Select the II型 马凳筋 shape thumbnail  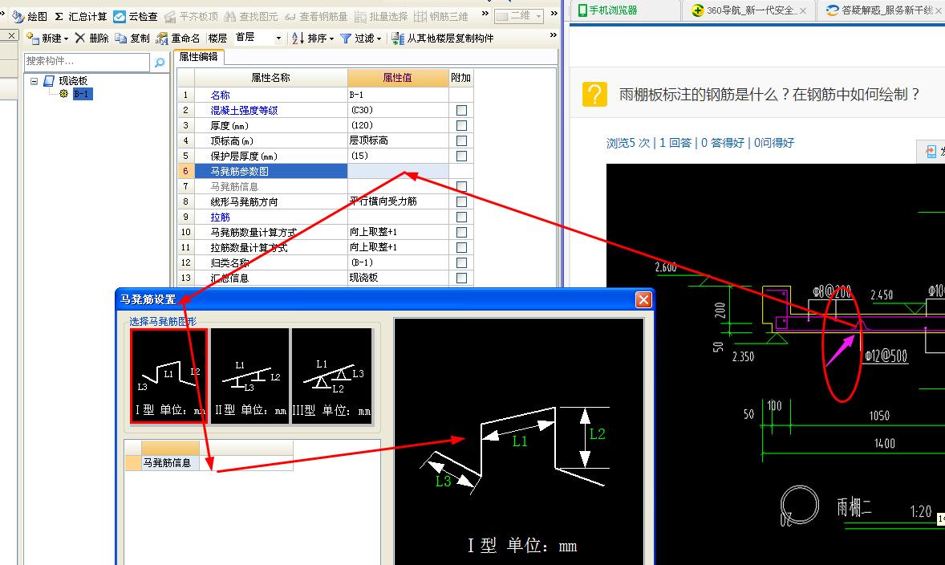pyautogui.click(x=250, y=376)
